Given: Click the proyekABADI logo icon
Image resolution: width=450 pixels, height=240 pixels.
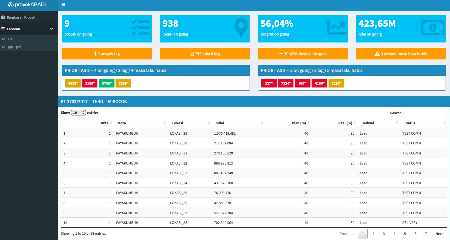Looking at the screenshot, I should point(11,5).
